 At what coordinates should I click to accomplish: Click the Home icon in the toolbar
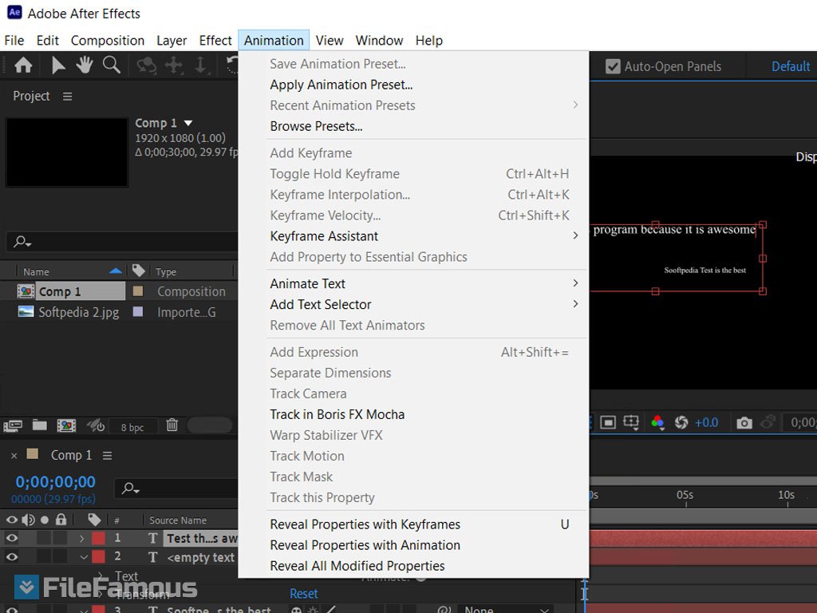[x=23, y=65]
